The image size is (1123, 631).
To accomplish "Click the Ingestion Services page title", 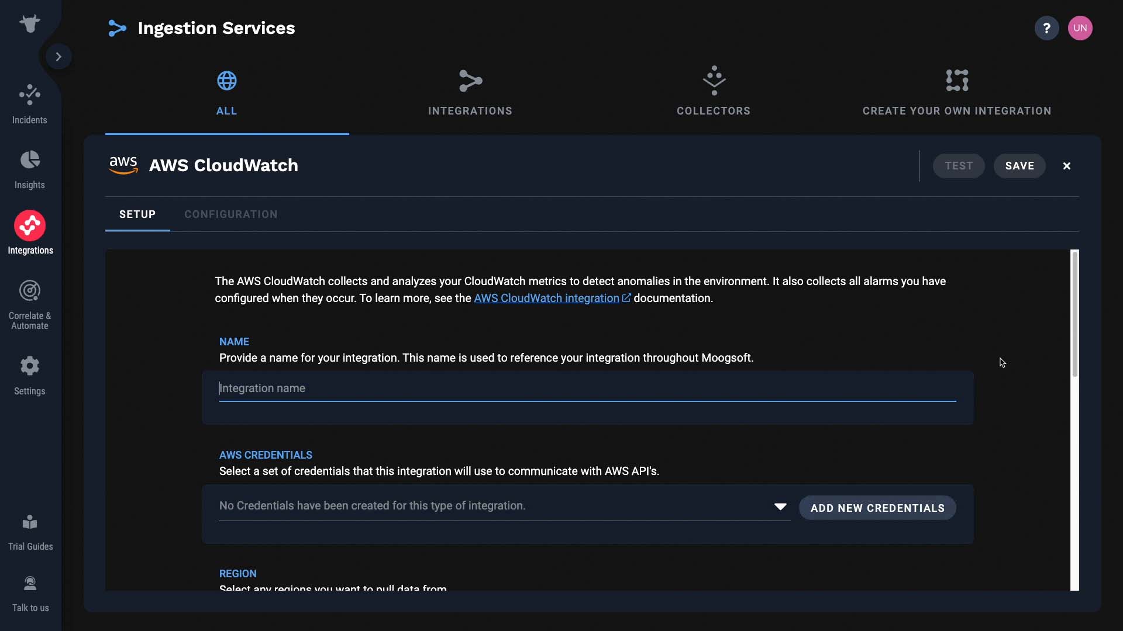I will coord(216,28).
